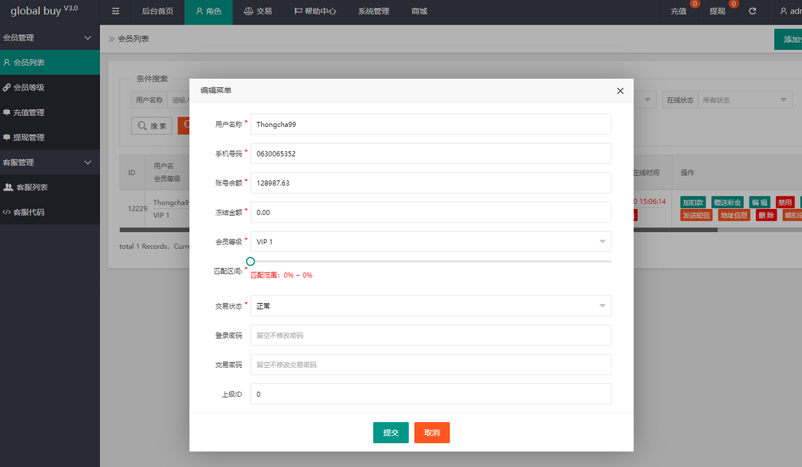Viewport: 802px width, 467px height.
Task: Click the 取消 cancel button
Action: tap(432, 432)
